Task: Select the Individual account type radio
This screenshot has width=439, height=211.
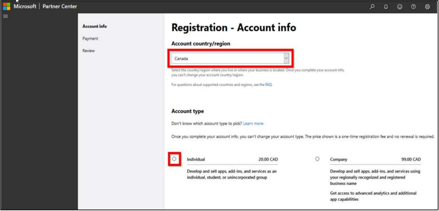Action: point(174,159)
